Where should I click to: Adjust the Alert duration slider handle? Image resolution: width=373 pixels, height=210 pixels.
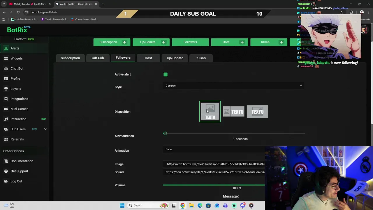tap(165, 134)
